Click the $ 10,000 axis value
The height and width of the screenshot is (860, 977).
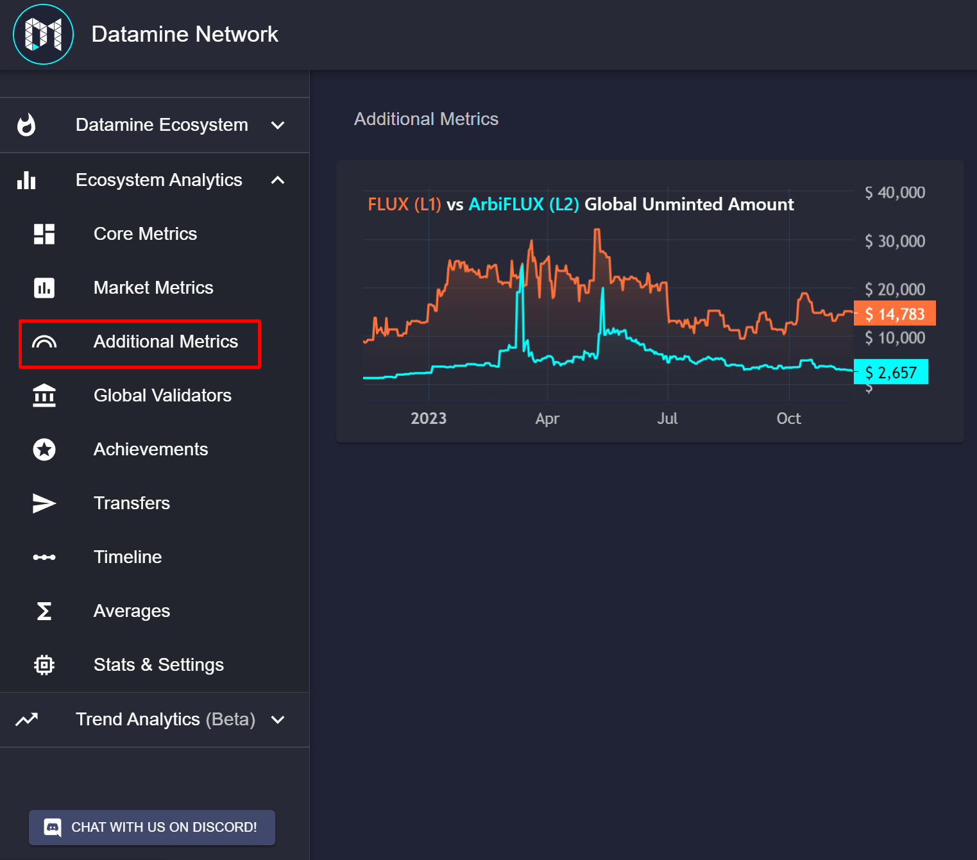tap(895, 338)
